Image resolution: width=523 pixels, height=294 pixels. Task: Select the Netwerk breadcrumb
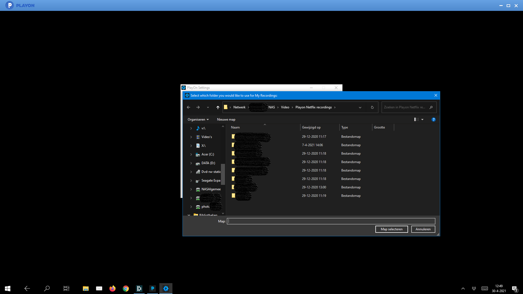point(239,108)
